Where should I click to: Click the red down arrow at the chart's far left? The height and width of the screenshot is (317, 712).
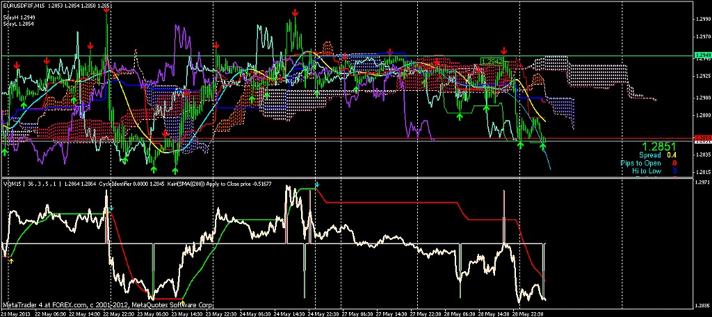17,65
